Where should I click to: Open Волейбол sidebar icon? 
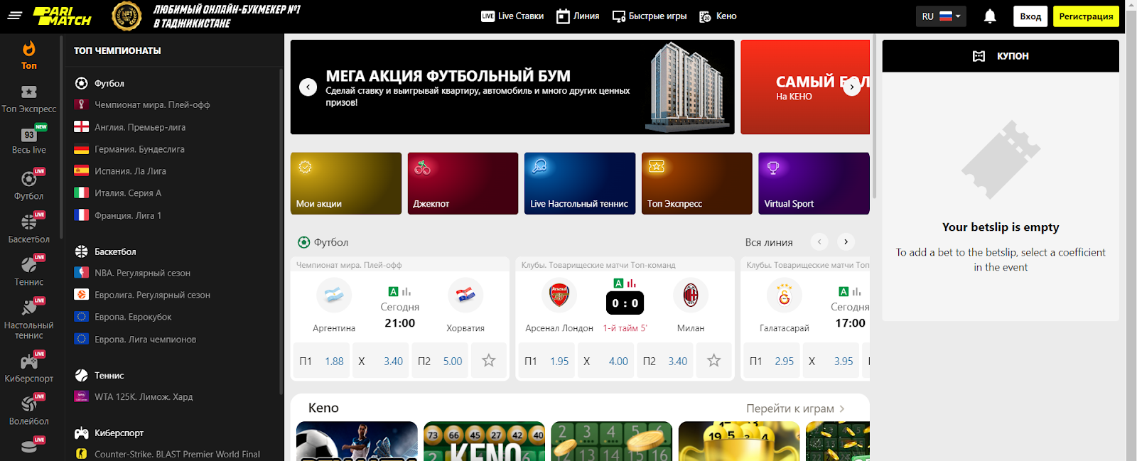coord(29,403)
